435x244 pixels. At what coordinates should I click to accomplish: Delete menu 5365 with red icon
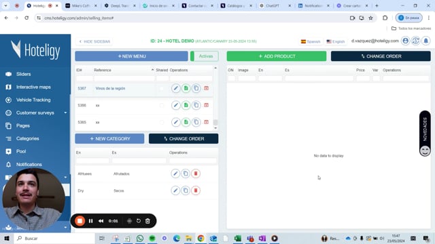(x=206, y=122)
